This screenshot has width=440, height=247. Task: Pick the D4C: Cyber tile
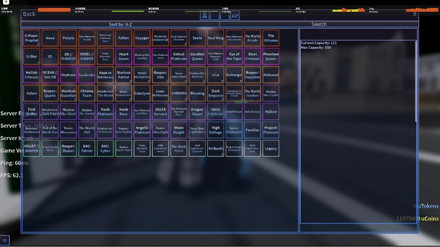(105, 148)
